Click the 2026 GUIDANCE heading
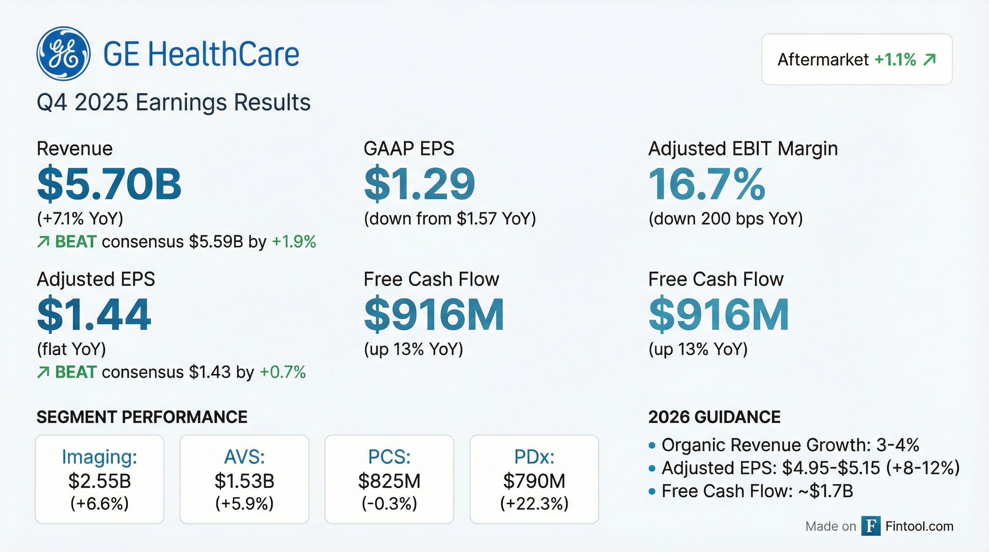 (x=714, y=417)
